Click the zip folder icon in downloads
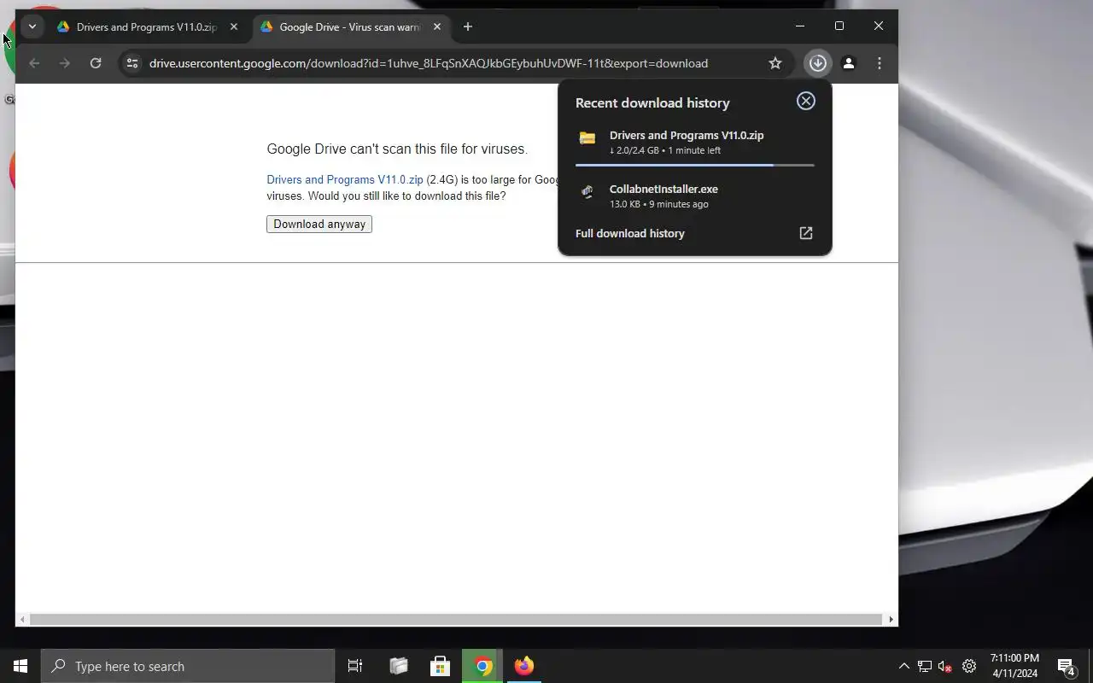 point(587,138)
